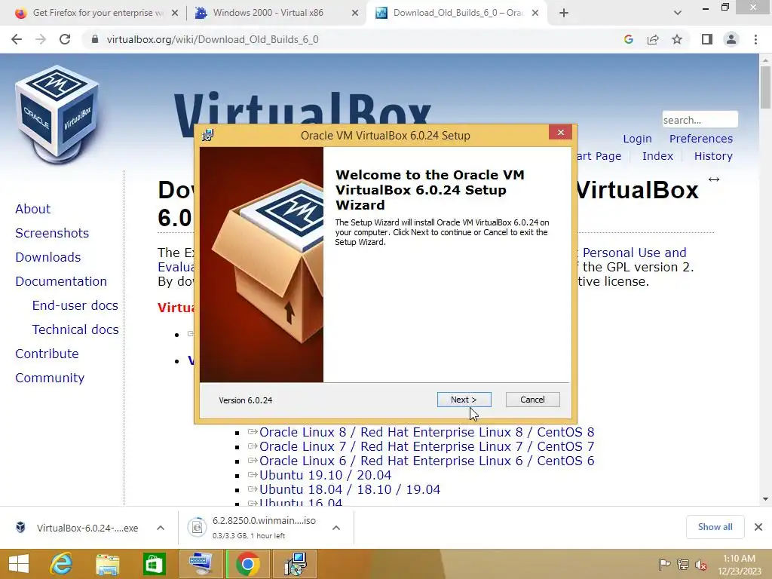
Task: Click Next in VirtualBox Setup wizard
Action: coord(464,400)
